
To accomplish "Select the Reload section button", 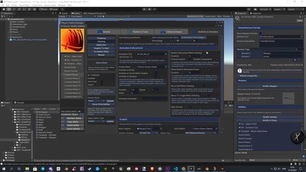I will coord(101,55).
